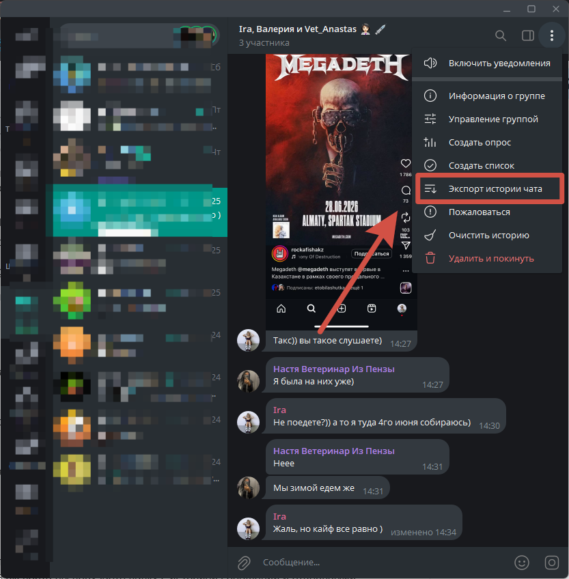Attach a file with the paperclip icon
The width and height of the screenshot is (569, 579).
(244, 563)
